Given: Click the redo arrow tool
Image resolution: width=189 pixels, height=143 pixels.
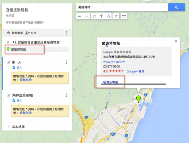Looking at the screenshot, I should pyautogui.click(x=86, y=16).
